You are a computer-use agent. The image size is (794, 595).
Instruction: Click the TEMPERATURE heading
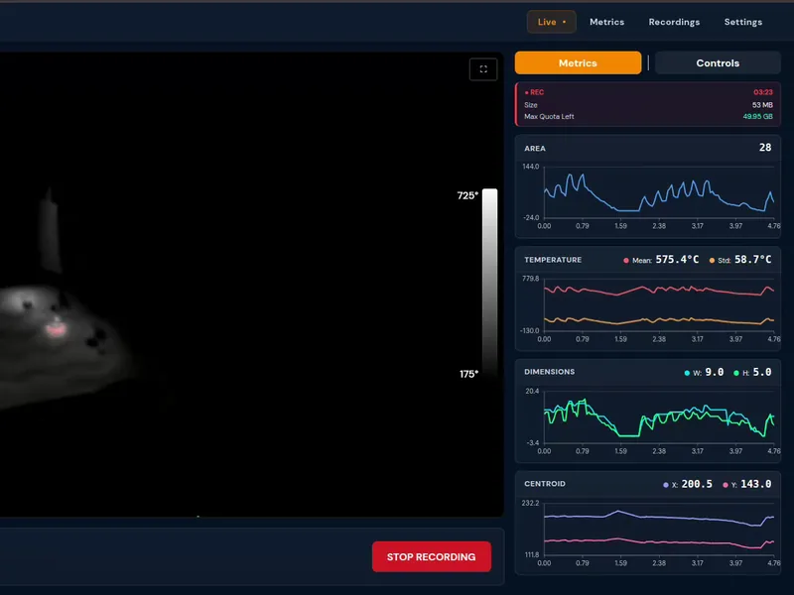553,260
